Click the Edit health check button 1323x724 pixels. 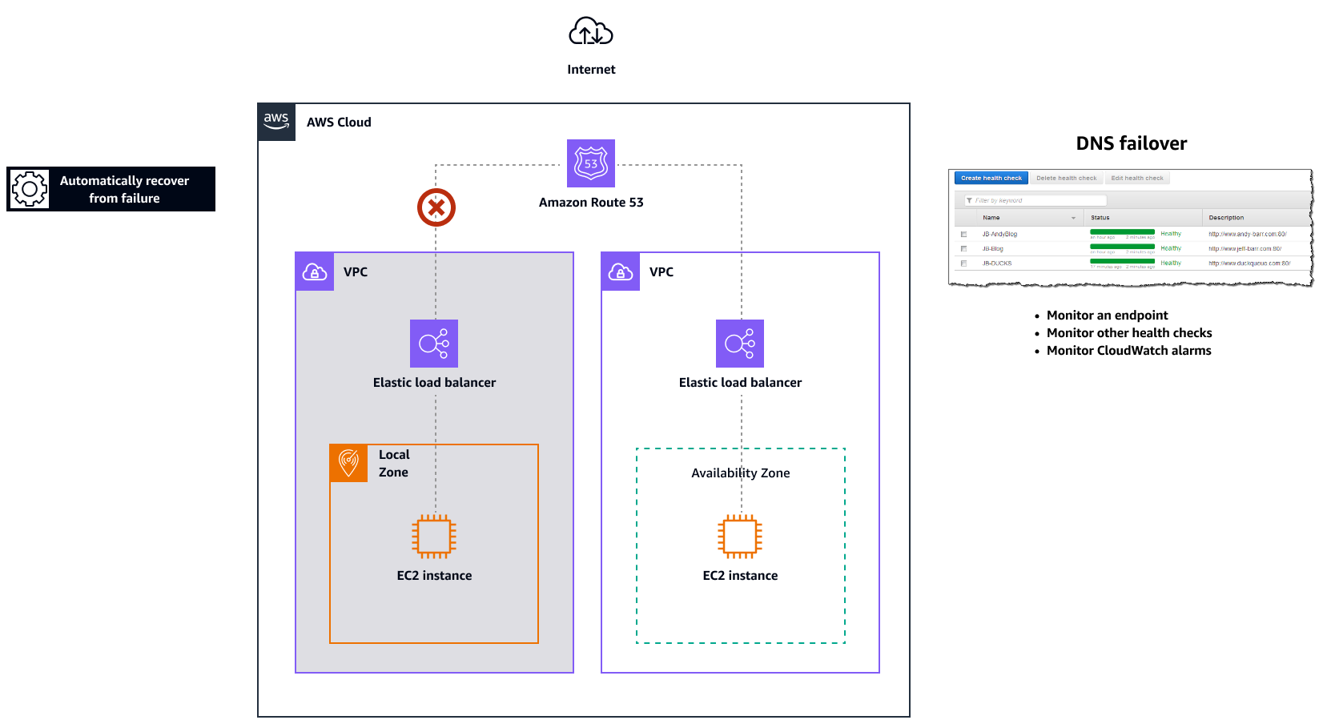point(1138,178)
